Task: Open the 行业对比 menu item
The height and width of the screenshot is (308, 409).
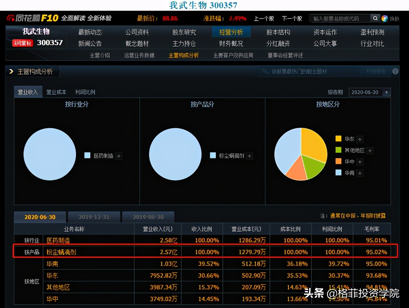Action: point(372,44)
